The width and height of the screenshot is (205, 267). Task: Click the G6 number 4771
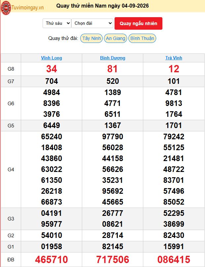point(113,103)
